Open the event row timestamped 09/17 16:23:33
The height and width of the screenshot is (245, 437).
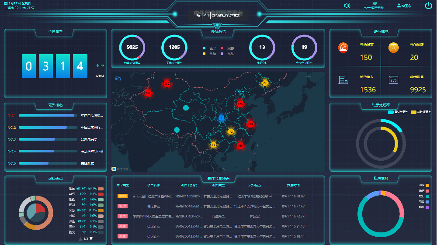(218, 216)
